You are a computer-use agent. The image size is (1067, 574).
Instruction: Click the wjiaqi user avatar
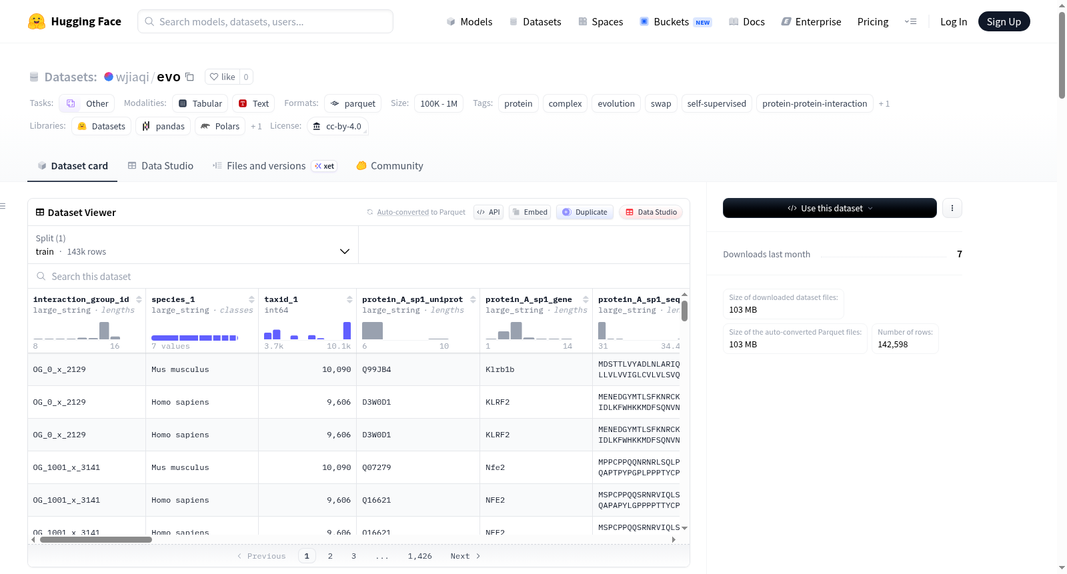point(109,77)
